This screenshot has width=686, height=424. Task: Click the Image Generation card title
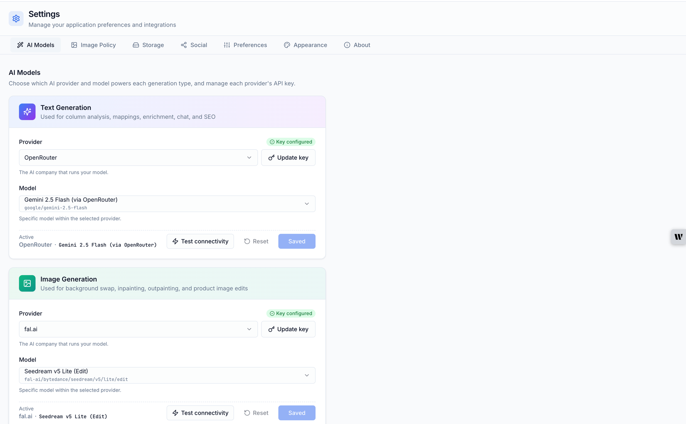(x=69, y=279)
